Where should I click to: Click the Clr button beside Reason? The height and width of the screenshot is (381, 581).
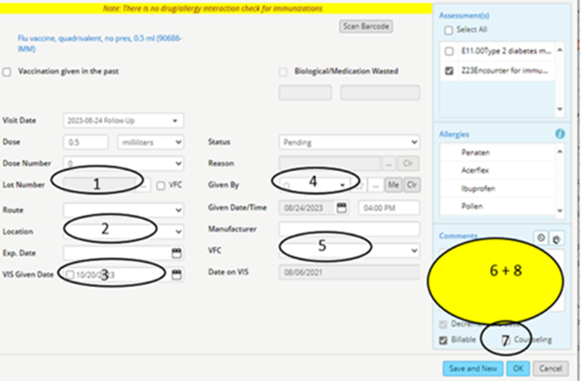coord(409,163)
